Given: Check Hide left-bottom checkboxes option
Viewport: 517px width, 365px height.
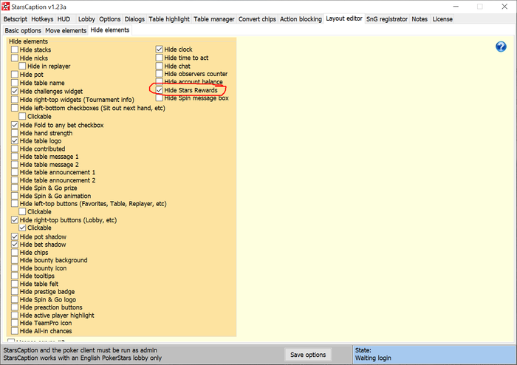Looking at the screenshot, I should (x=15, y=108).
